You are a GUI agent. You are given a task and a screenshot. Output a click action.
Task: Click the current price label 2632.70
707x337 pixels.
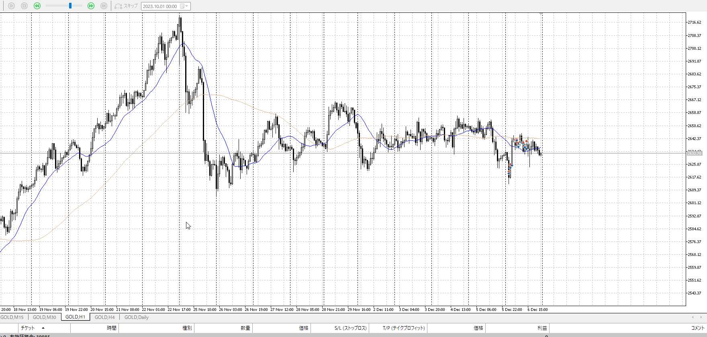694,153
